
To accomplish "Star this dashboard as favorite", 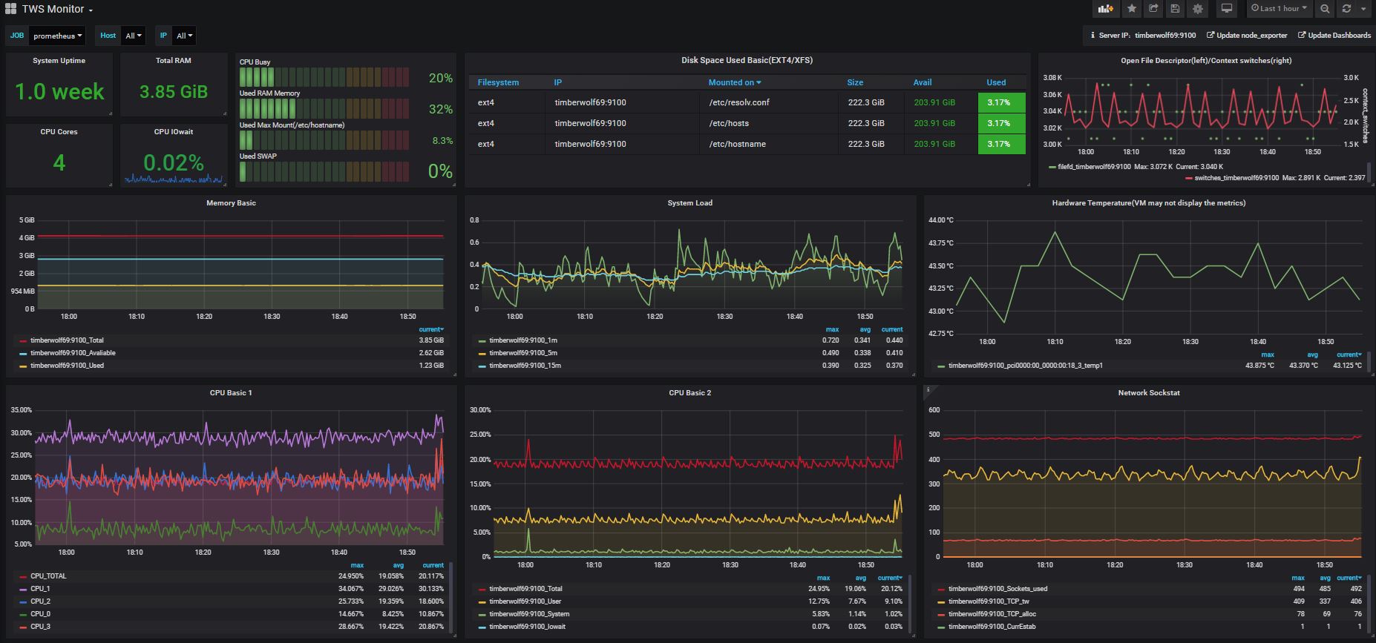I will click(x=1131, y=9).
